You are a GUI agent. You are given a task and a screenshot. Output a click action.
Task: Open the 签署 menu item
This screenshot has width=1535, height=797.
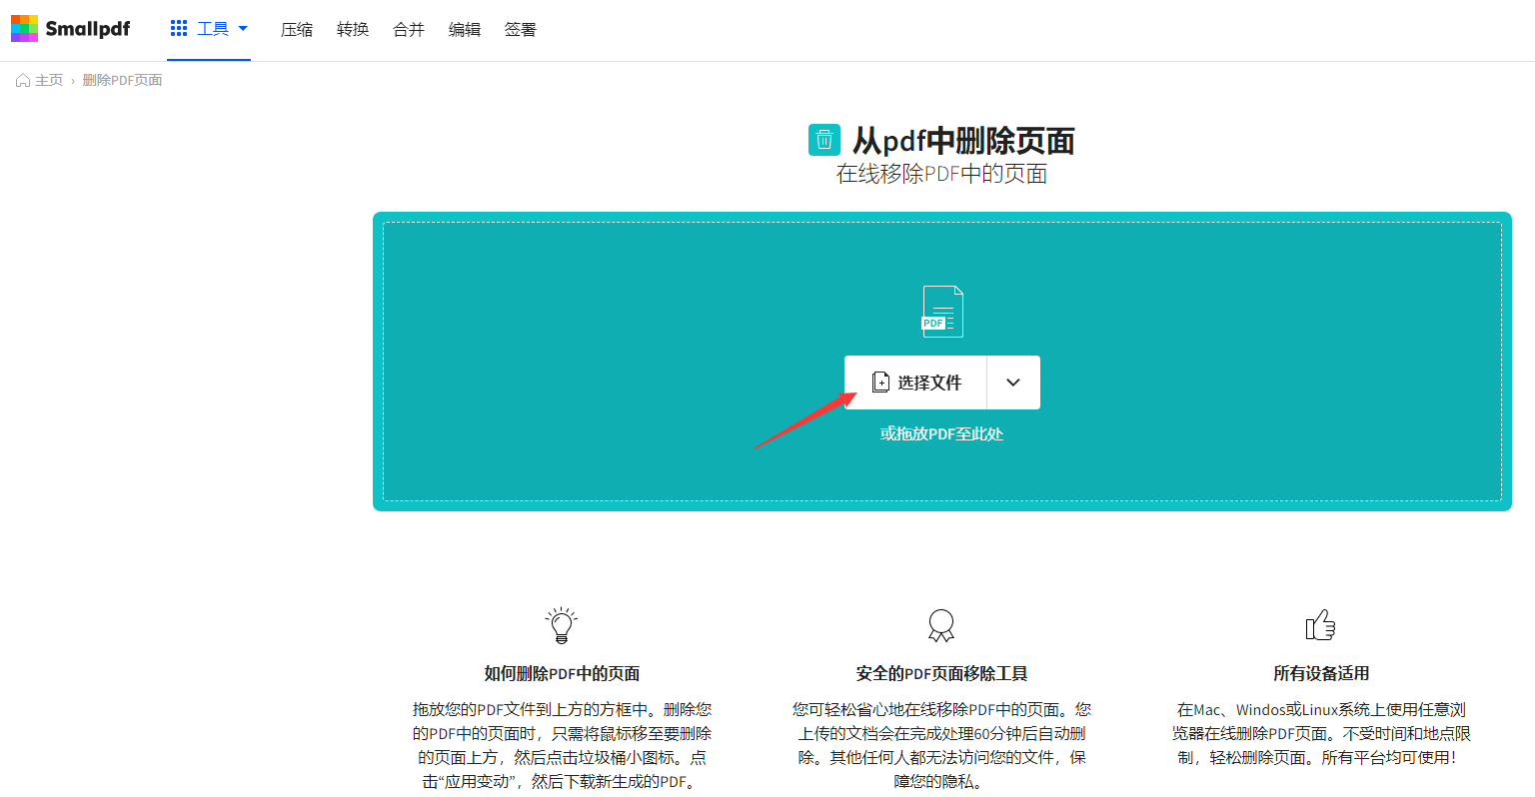[521, 30]
